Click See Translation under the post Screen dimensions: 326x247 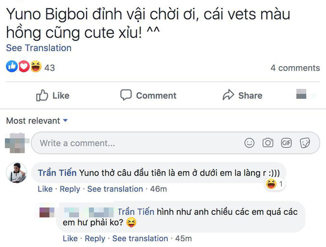[38, 48]
